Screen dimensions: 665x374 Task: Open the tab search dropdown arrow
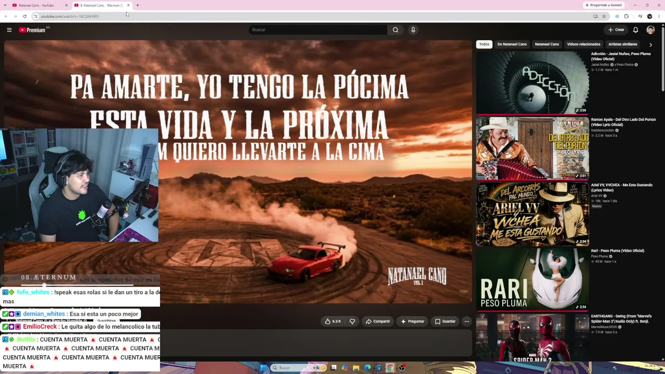pyautogui.click(x=6, y=5)
